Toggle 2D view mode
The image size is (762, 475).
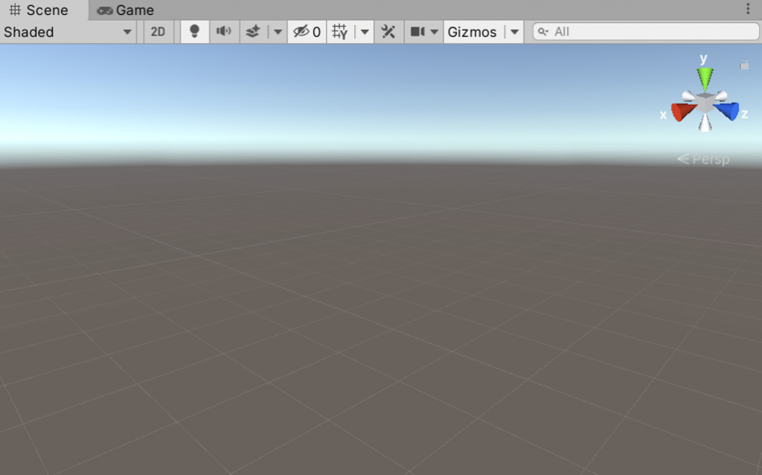(x=158, y=32)
